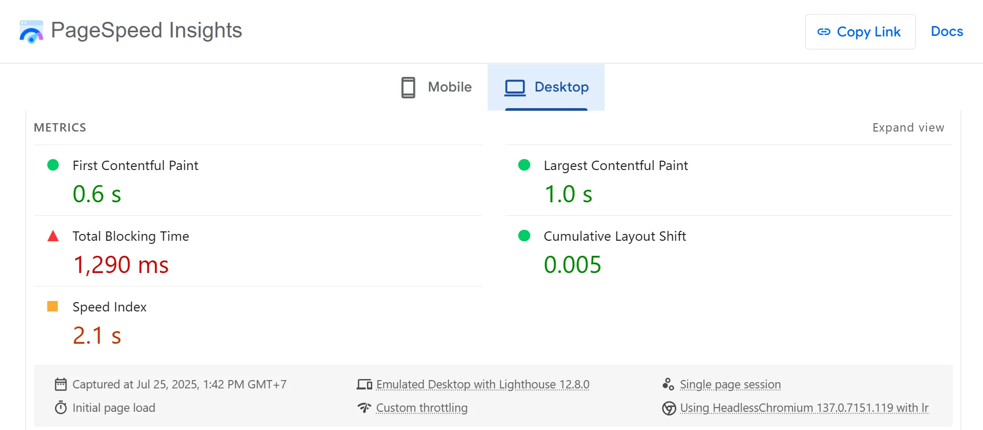Click the green circle beside Largest Contentful Paint

point(524,165)
